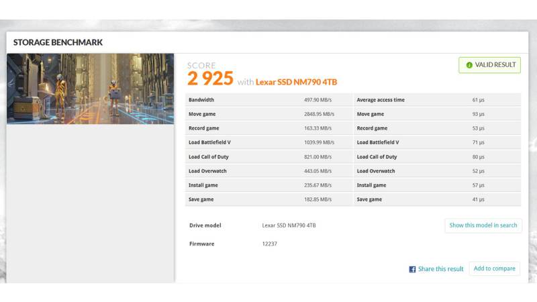Select Load Call of Duty value 821.00 MB/s

[318, 157]
